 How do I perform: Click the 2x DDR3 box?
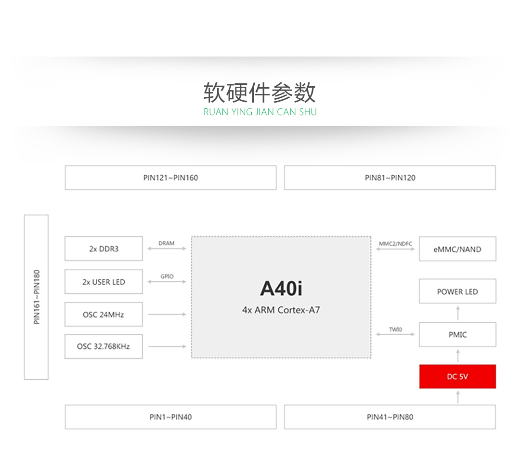(104, 249)
